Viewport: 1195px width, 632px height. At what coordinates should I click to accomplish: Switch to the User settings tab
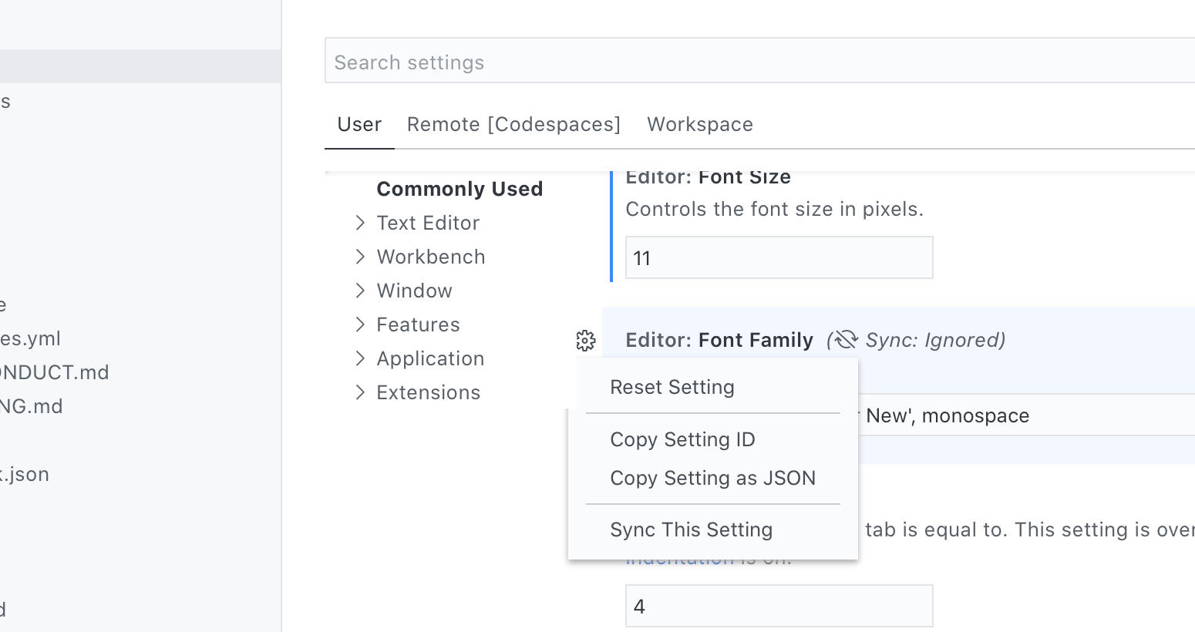tap(359, 124)
